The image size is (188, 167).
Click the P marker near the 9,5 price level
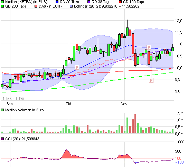(151, 80)
